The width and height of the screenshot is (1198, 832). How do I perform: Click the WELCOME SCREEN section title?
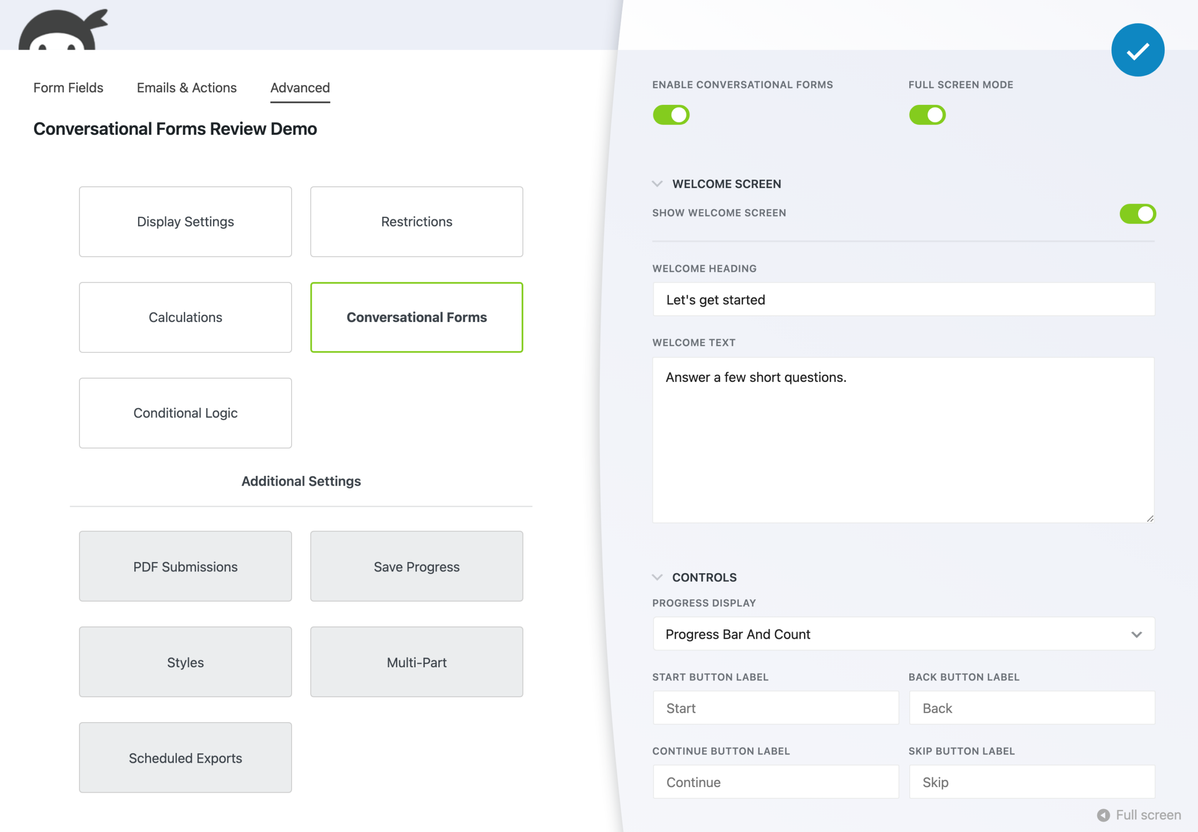tap(726, 184)
